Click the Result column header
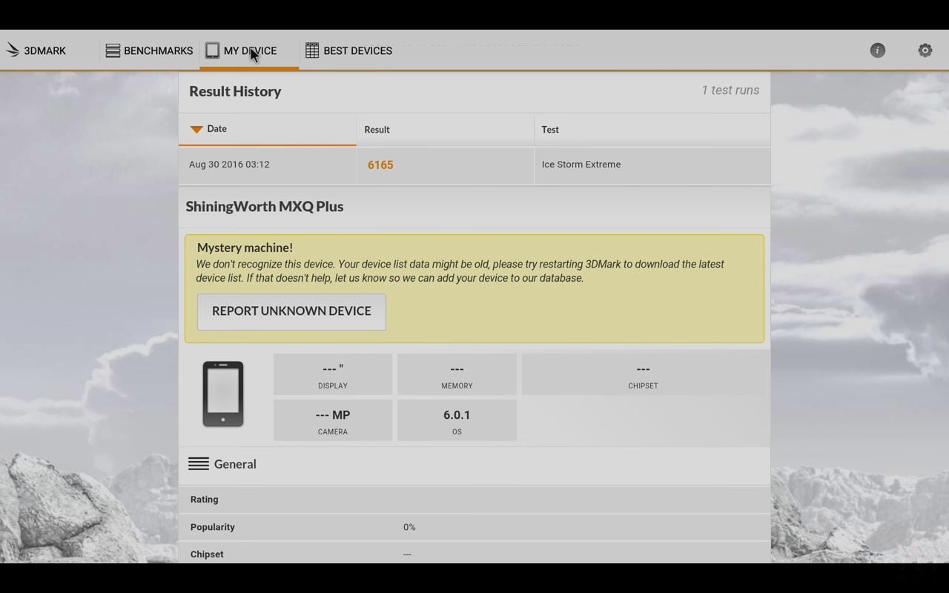The height and width of the screenshot is (593, 949). 446,130
